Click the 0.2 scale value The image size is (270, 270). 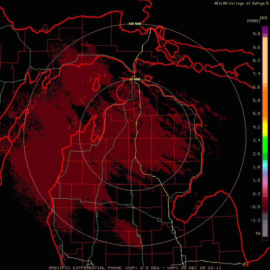[x=256, y=194]
